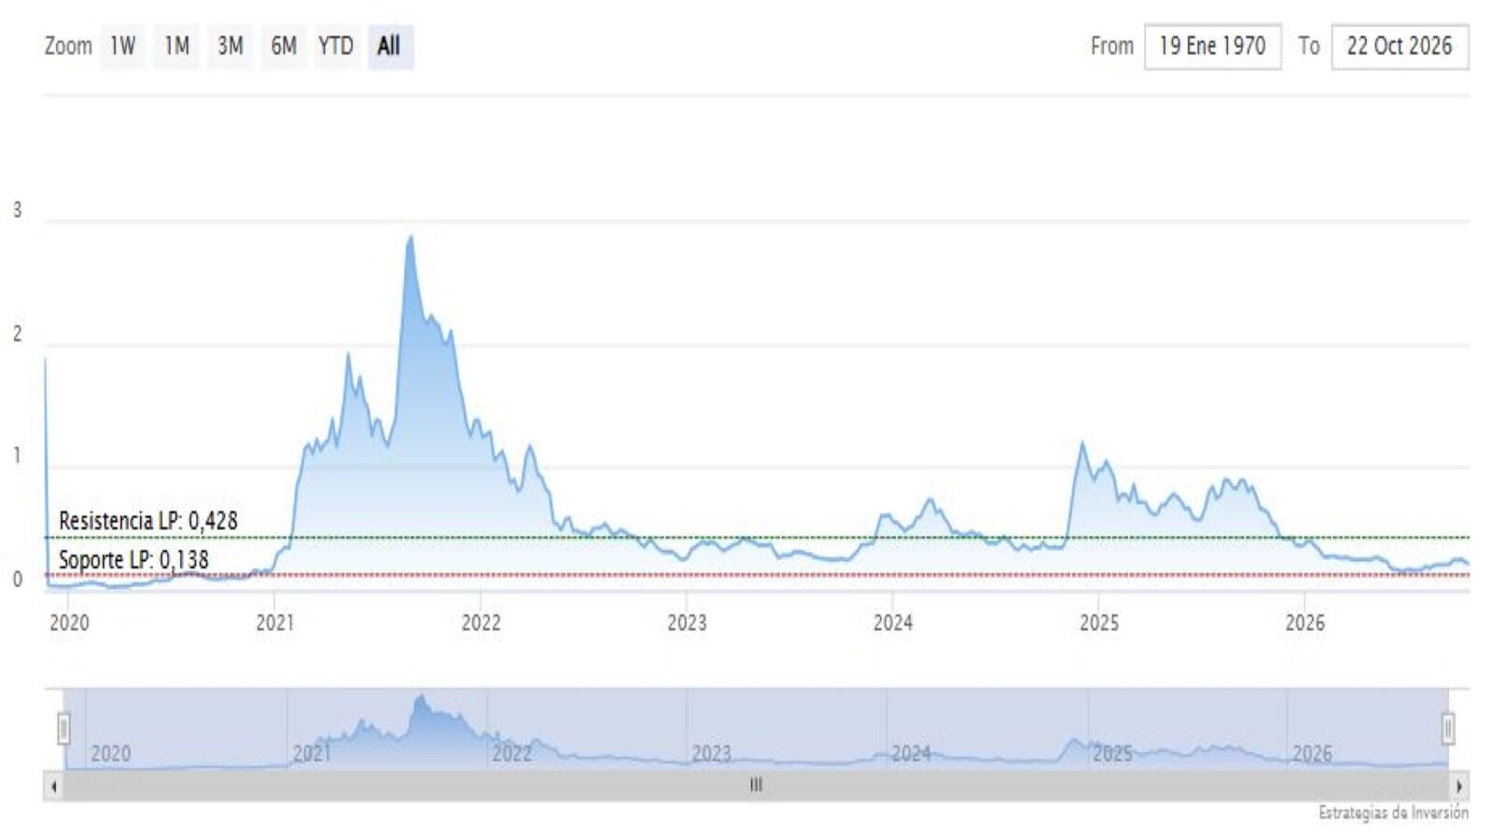Select the 1W zoom range

123,46
